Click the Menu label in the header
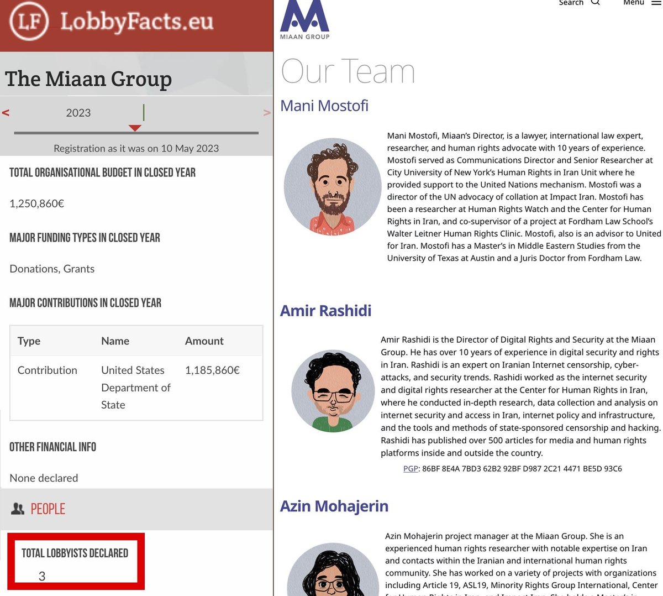The image size is (663, 596). (x=634, y=3)
